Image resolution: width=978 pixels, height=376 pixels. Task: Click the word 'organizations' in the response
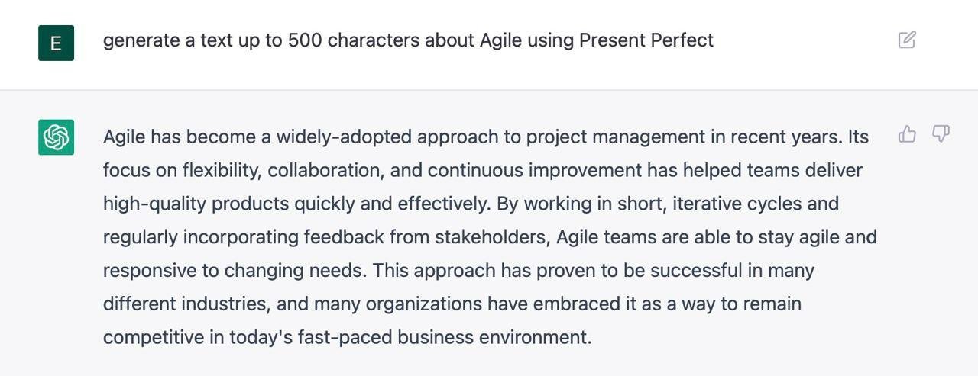pos(423,304)
